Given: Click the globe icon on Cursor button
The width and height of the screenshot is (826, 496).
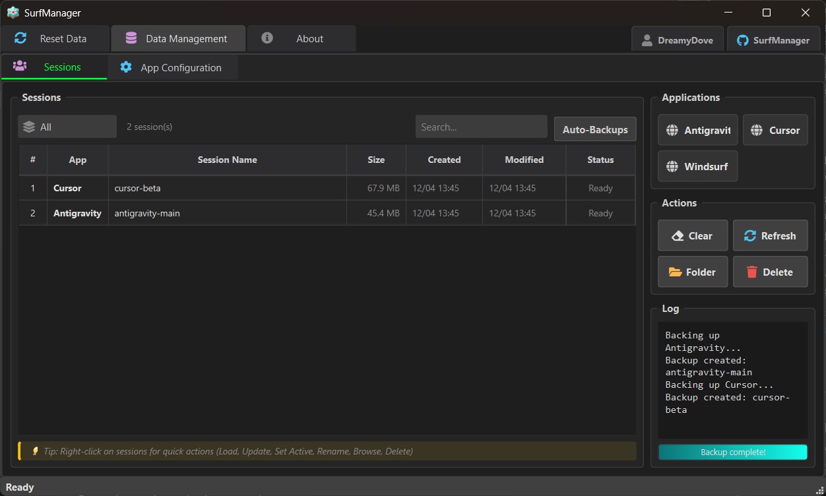Looking at the screenshot, I should point(757,131).
